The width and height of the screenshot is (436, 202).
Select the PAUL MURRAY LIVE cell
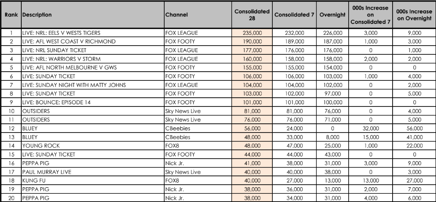coord(92,172)
